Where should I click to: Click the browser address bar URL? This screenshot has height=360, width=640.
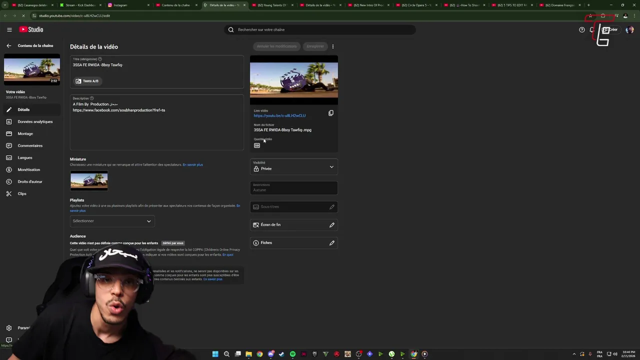point(74,15)
